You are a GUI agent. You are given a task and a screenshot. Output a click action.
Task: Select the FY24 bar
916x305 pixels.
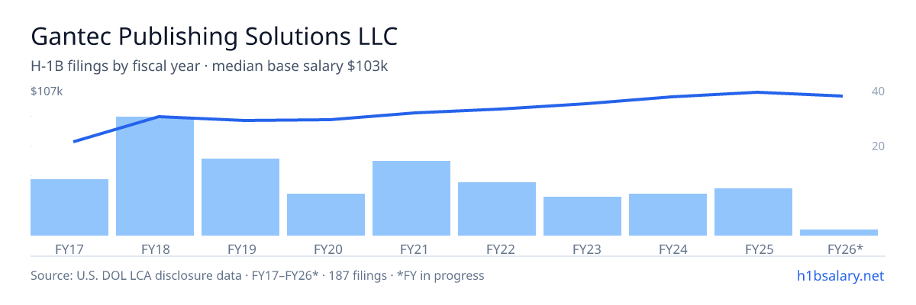click(668, 214)
